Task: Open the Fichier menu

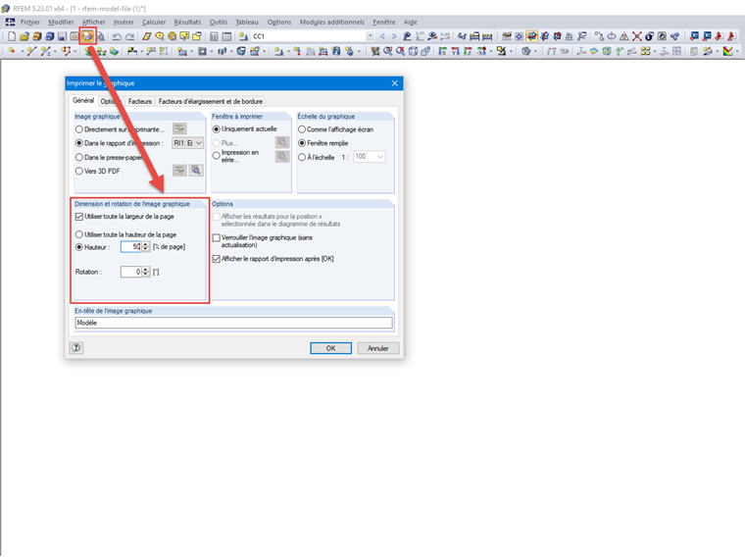Action: [x=30, y=22]
